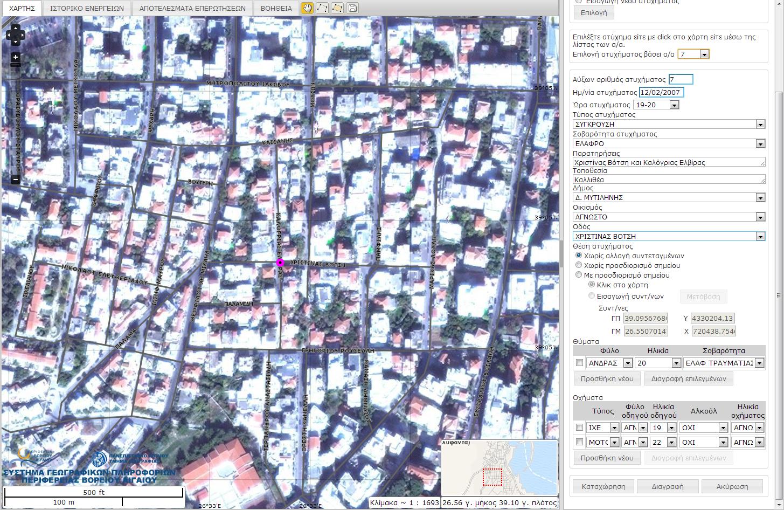
Task: Click the Παρατηρήσεις text area
Action: point(669,162)
